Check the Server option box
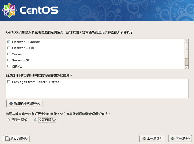The image size is (194, 144). pos(9,54)
